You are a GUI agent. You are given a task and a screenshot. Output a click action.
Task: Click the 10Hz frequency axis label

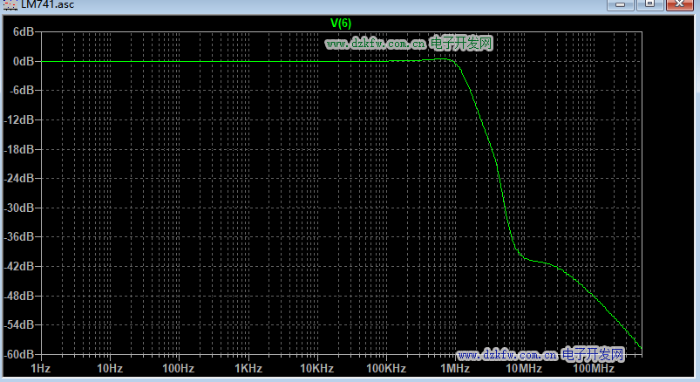[110, 369]
